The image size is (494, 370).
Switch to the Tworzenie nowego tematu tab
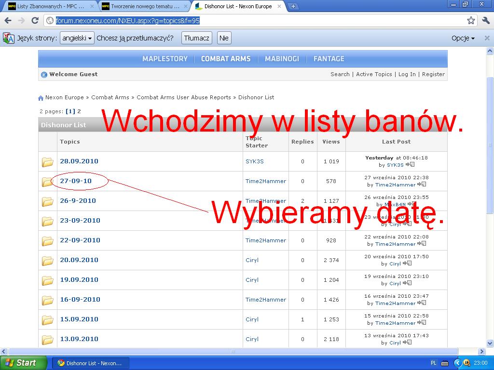click(145, 6)
